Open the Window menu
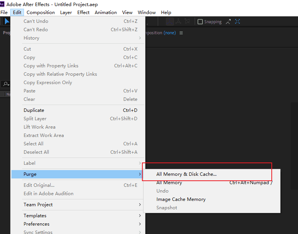 (x=147, y=12)
